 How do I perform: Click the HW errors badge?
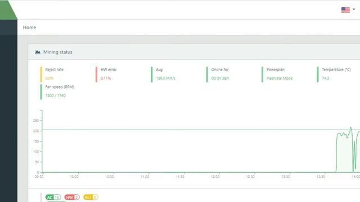(x=72, y=197)
